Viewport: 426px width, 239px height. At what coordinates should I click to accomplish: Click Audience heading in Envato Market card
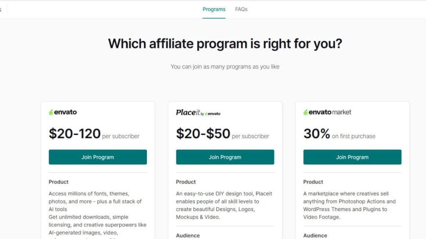(x=315, y=235)
